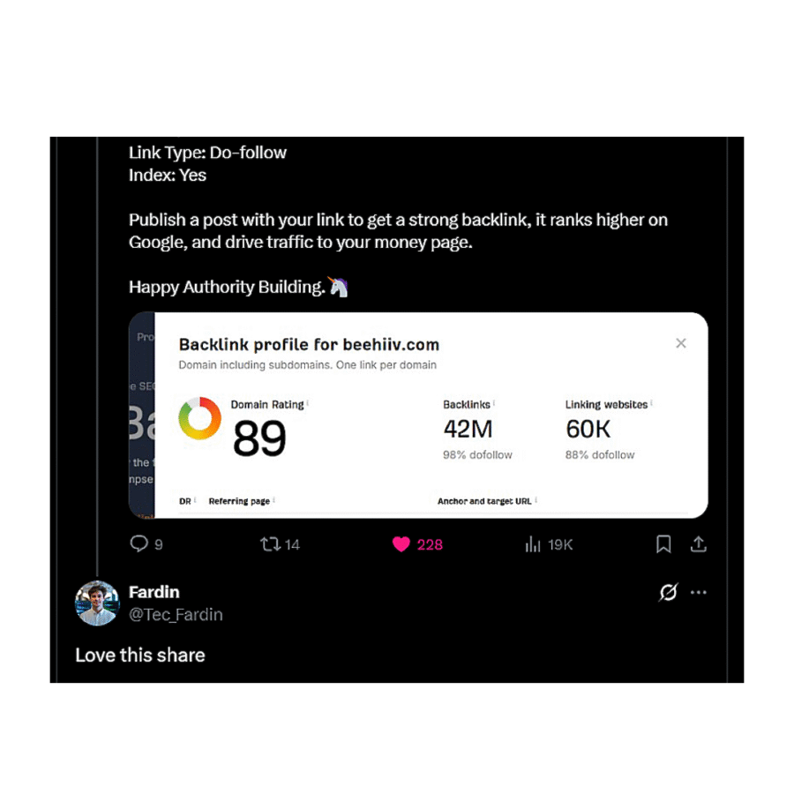
Task: Open the reply comment icon
Action: (139, 543)
